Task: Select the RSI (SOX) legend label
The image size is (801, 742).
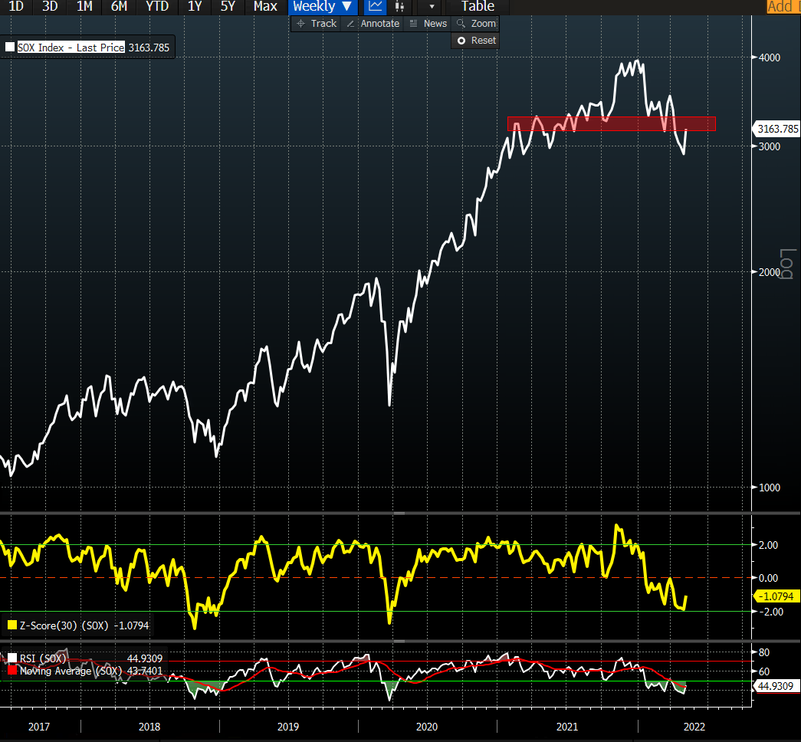Action: tap(44, 658)
